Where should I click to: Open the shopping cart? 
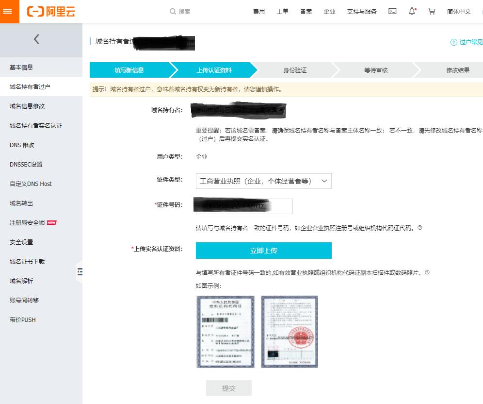[x=431, y=11]
